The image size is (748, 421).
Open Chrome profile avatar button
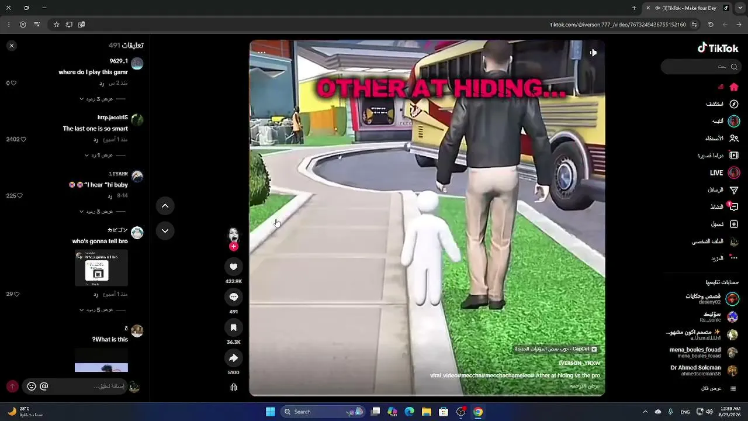pos(23,25)
